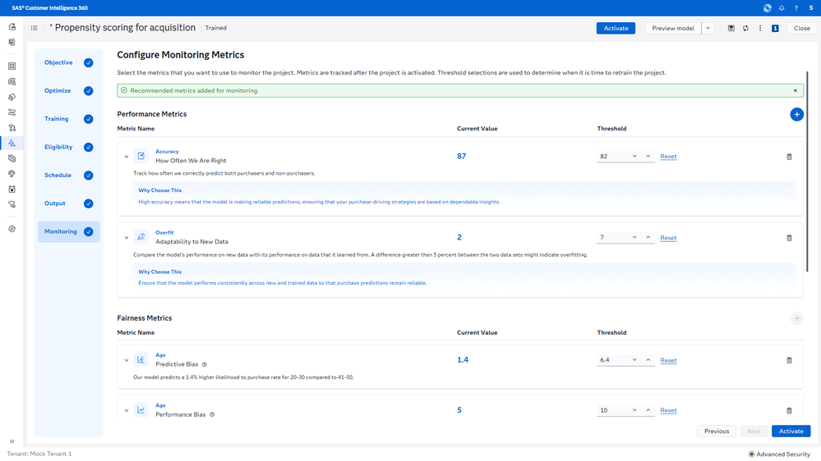Open the second left rail icon below home
The image size is (821, 461).
(12, 42)
